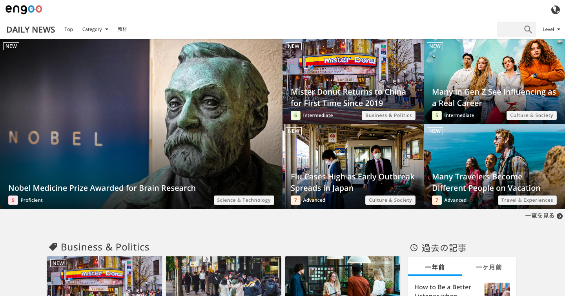This screenshot has width=565, height=296.
Task: Switch to the 一年前 tab
Action: pos(435,267)
